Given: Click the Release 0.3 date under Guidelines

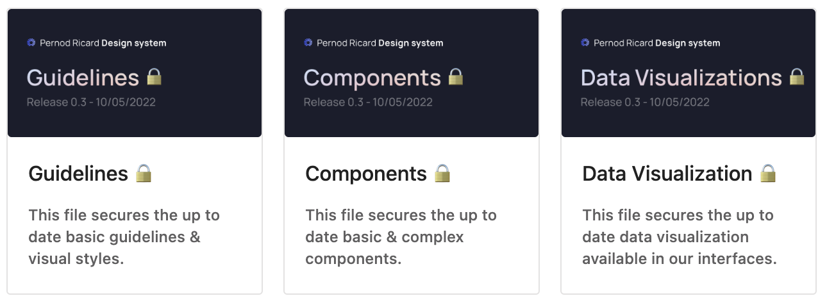Looking at the screenshot, I should tap(91, 102).
